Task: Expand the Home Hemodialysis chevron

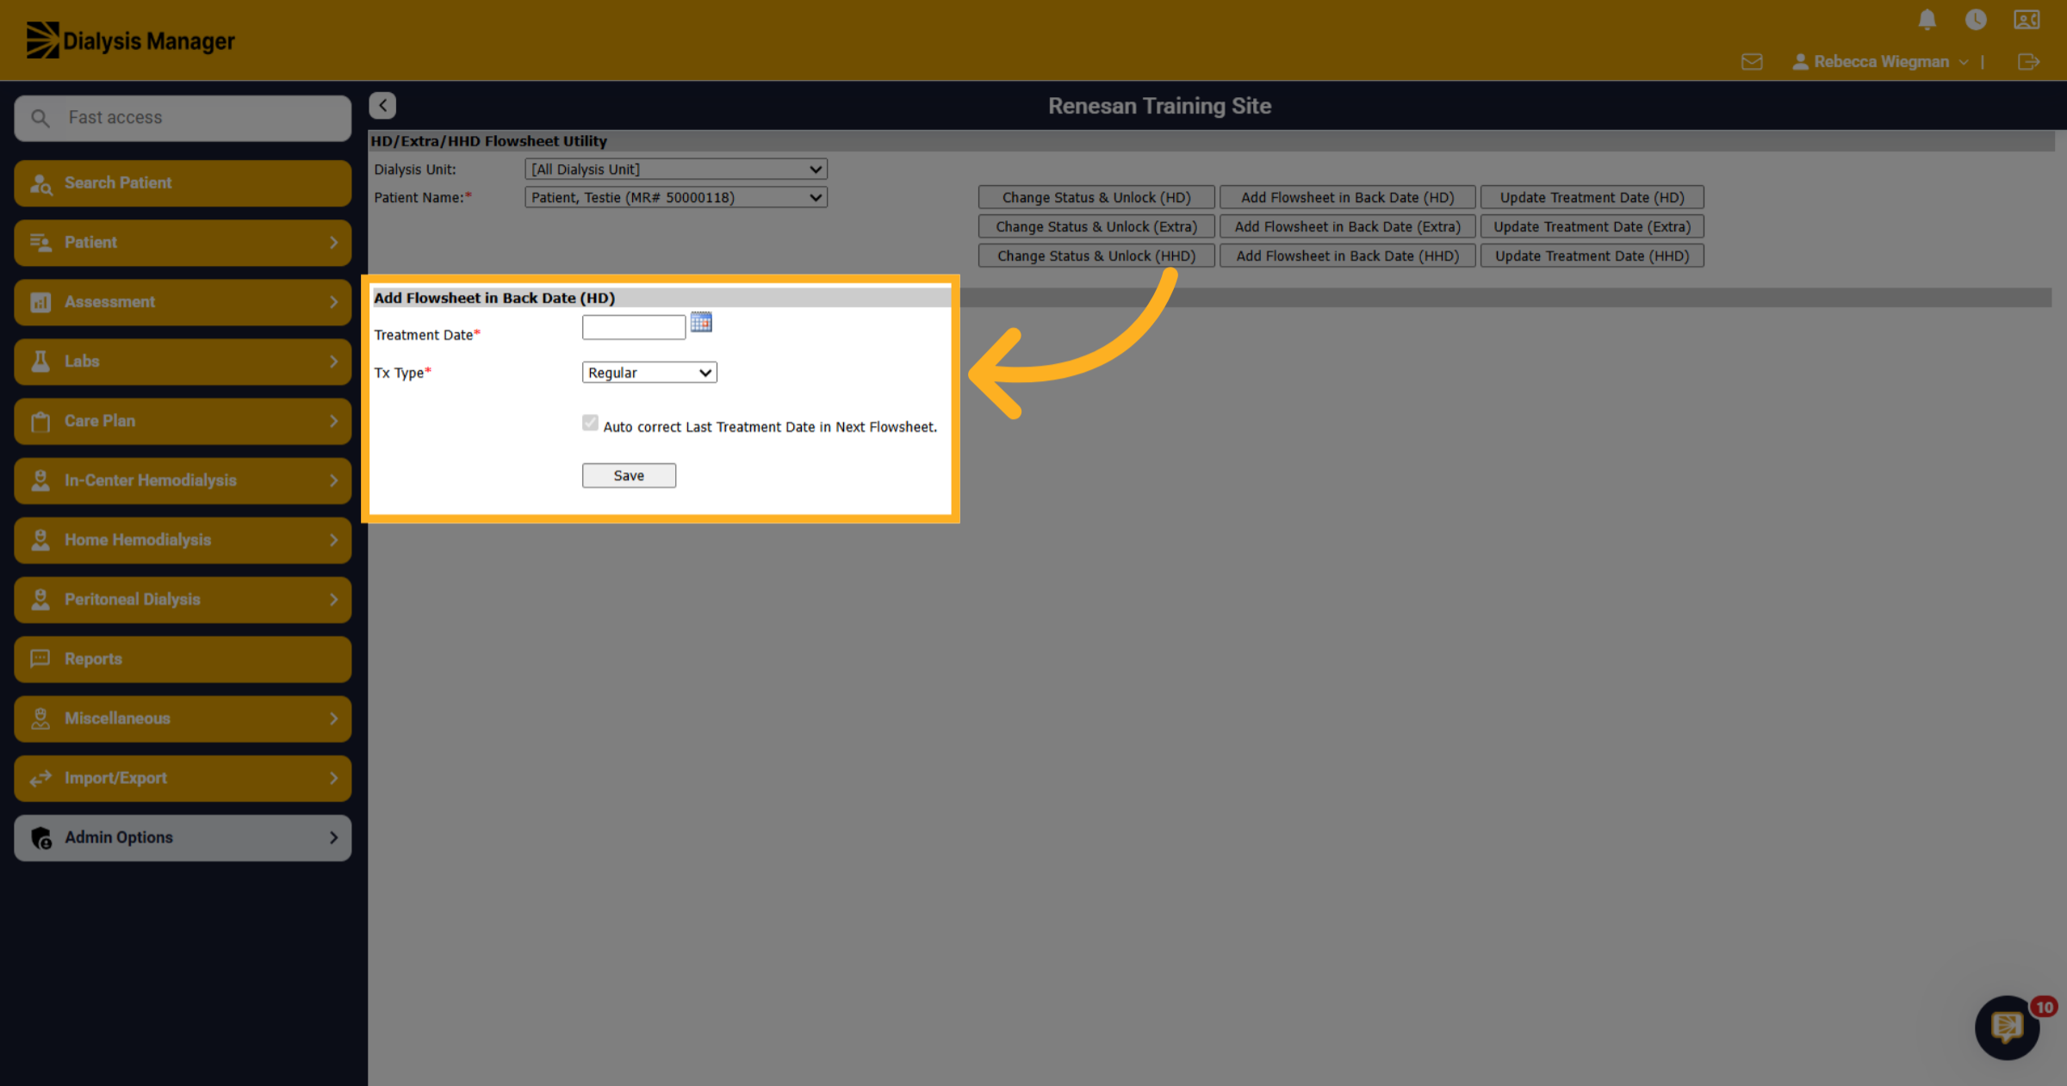Action: tap(333, 540)
